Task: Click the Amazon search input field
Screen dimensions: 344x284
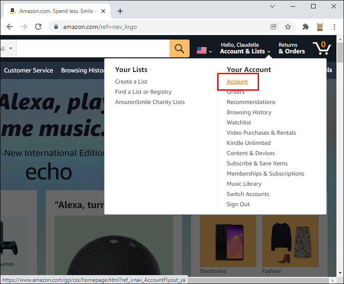Action: click(x=93, y=48)
